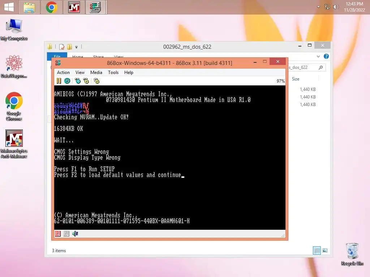
Task: Send Ctrl+Alt+Del via 86Box toolbar
Action: (78, 81)
